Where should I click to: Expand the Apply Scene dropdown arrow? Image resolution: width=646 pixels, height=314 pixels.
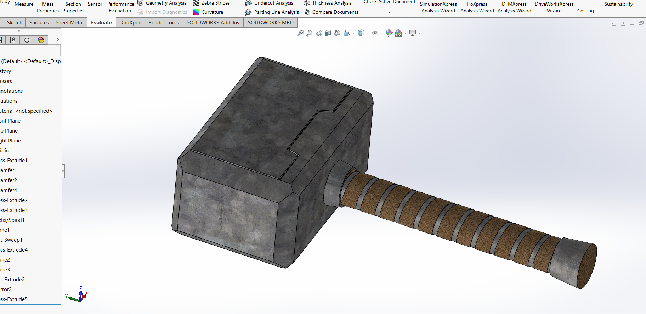(405, 33)
